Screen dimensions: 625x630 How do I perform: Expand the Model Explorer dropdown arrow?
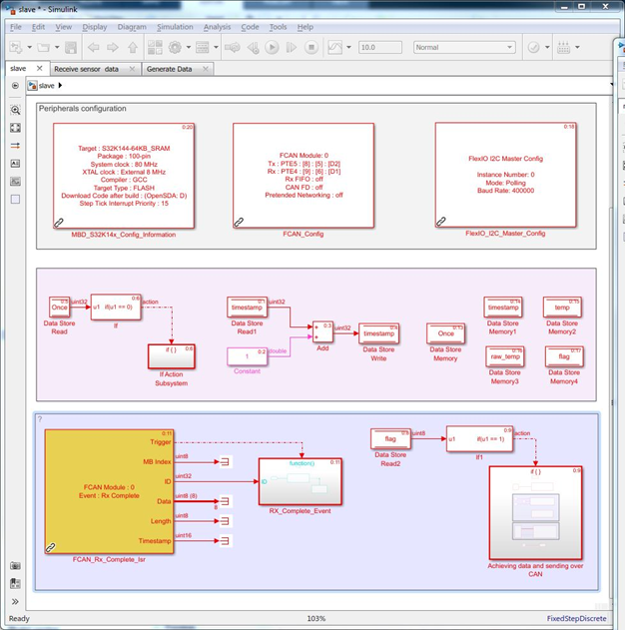coord(216,47)
